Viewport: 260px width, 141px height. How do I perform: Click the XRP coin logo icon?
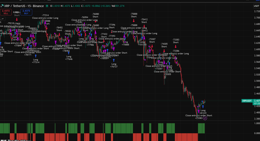coord(2,6)
